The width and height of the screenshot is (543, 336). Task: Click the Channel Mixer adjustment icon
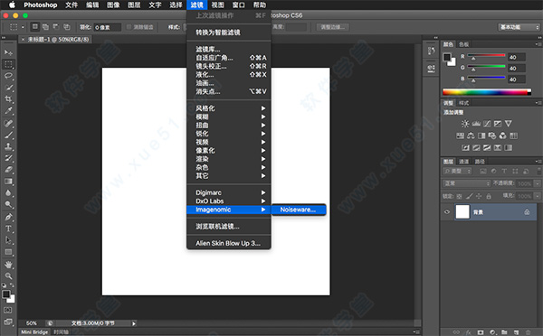point(503,135)
